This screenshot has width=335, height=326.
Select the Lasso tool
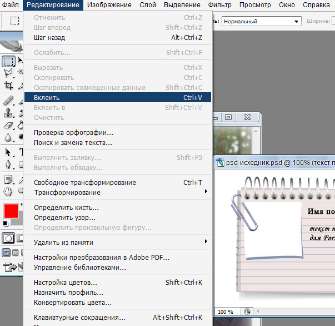[x=8, y=73]
